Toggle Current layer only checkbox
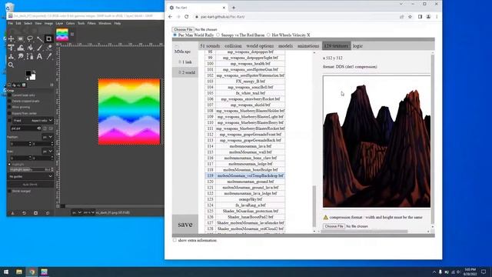 pos(9,95)
